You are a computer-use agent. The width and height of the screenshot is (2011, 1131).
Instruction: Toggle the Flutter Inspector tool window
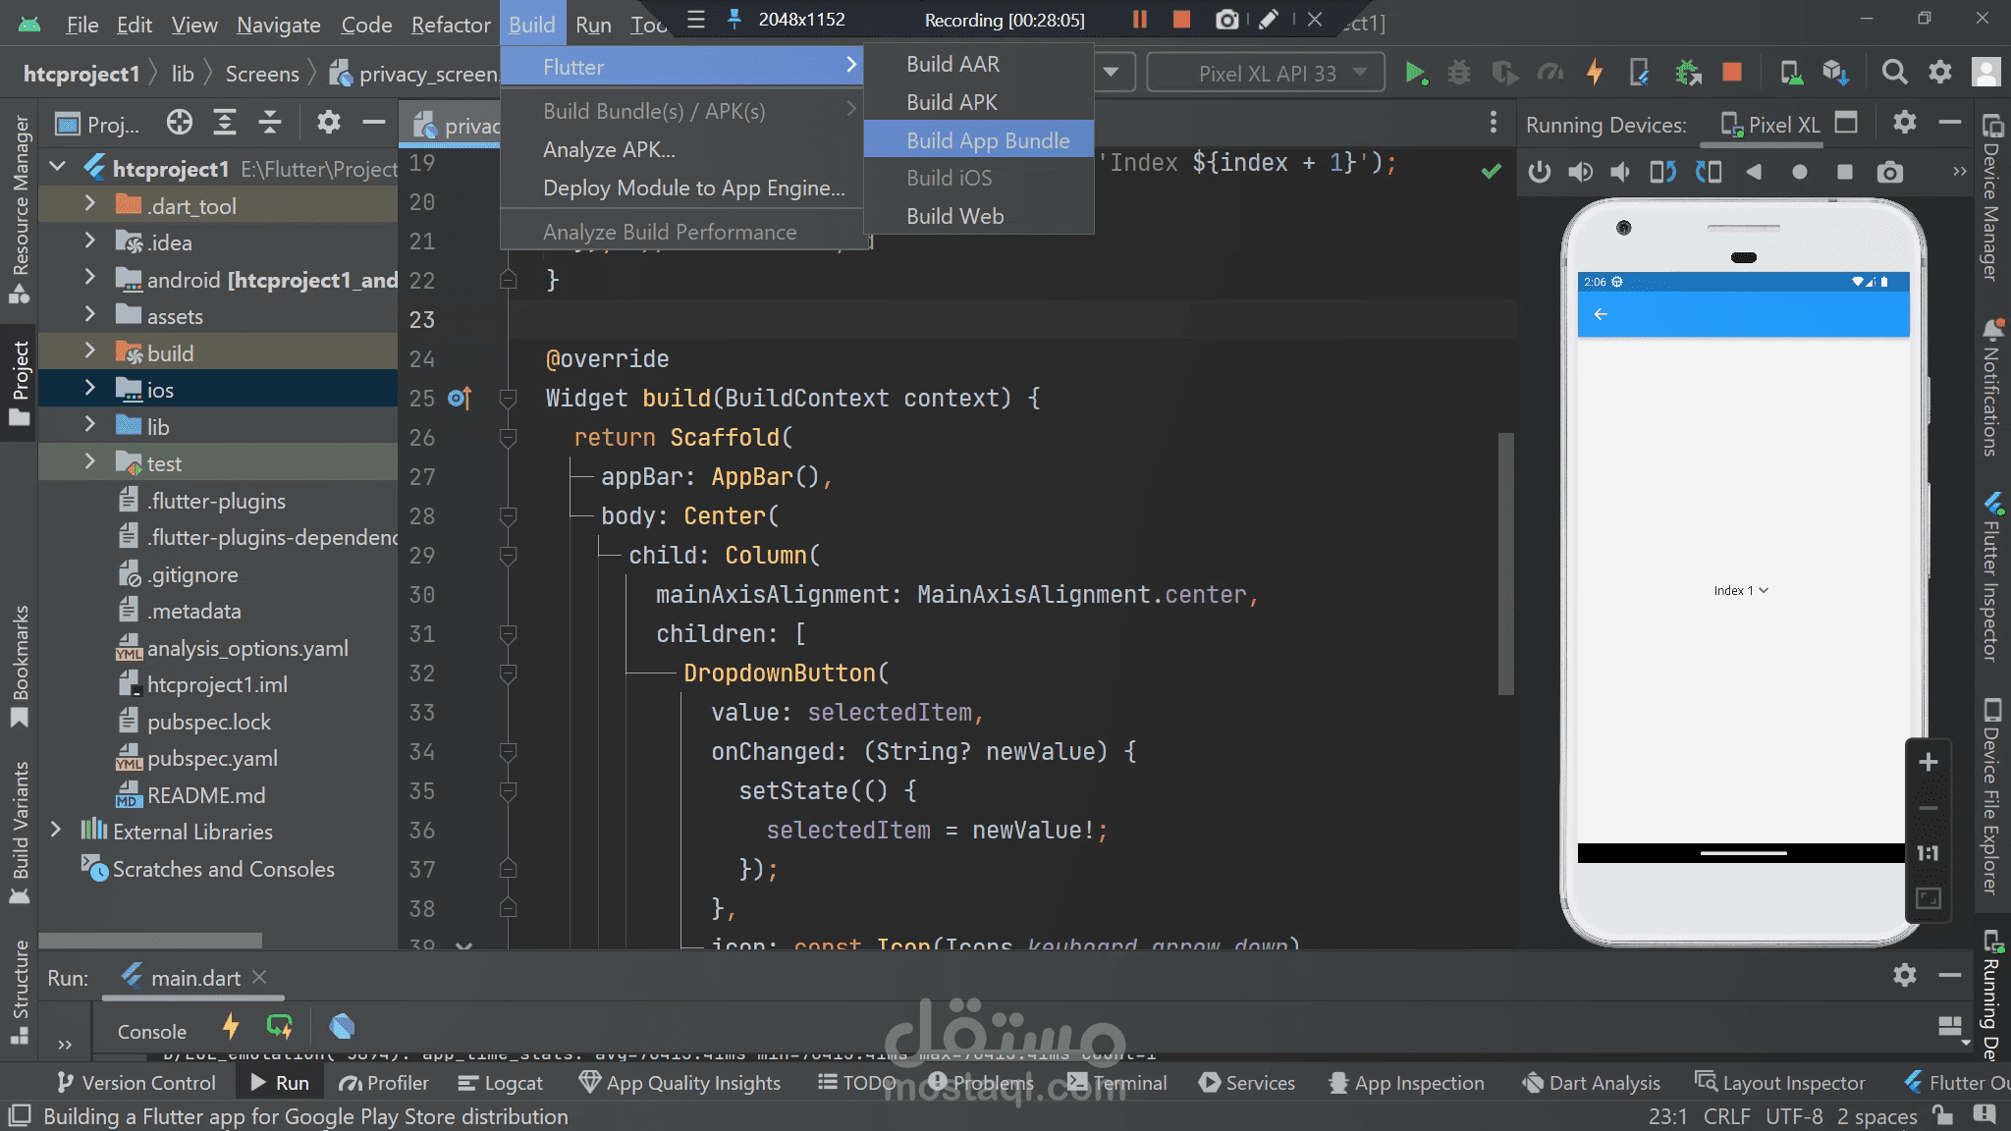click(1992, 576)
